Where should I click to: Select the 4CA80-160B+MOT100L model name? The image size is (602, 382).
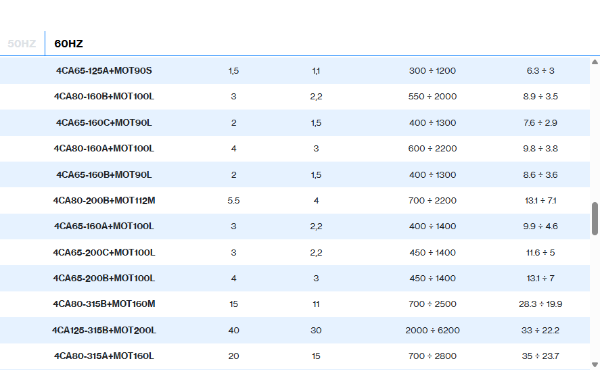(104, 97)
